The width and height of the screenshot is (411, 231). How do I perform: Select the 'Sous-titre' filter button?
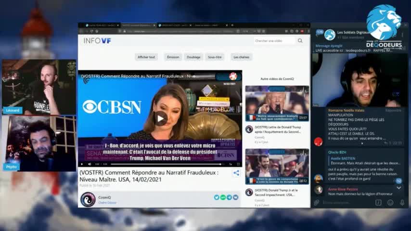tap(215, 57)
